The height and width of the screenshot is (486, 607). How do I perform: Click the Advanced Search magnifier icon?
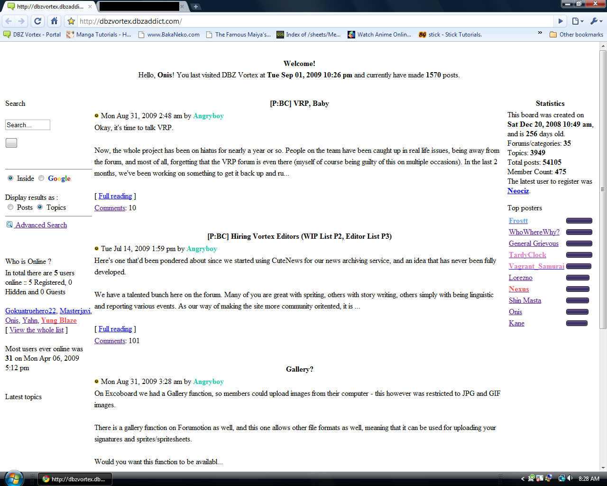point(9,224)
